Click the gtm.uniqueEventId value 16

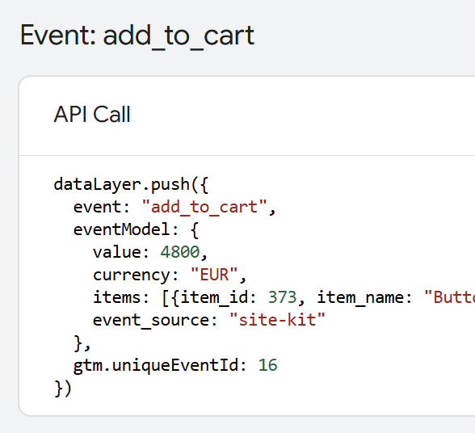coord(268,365)
